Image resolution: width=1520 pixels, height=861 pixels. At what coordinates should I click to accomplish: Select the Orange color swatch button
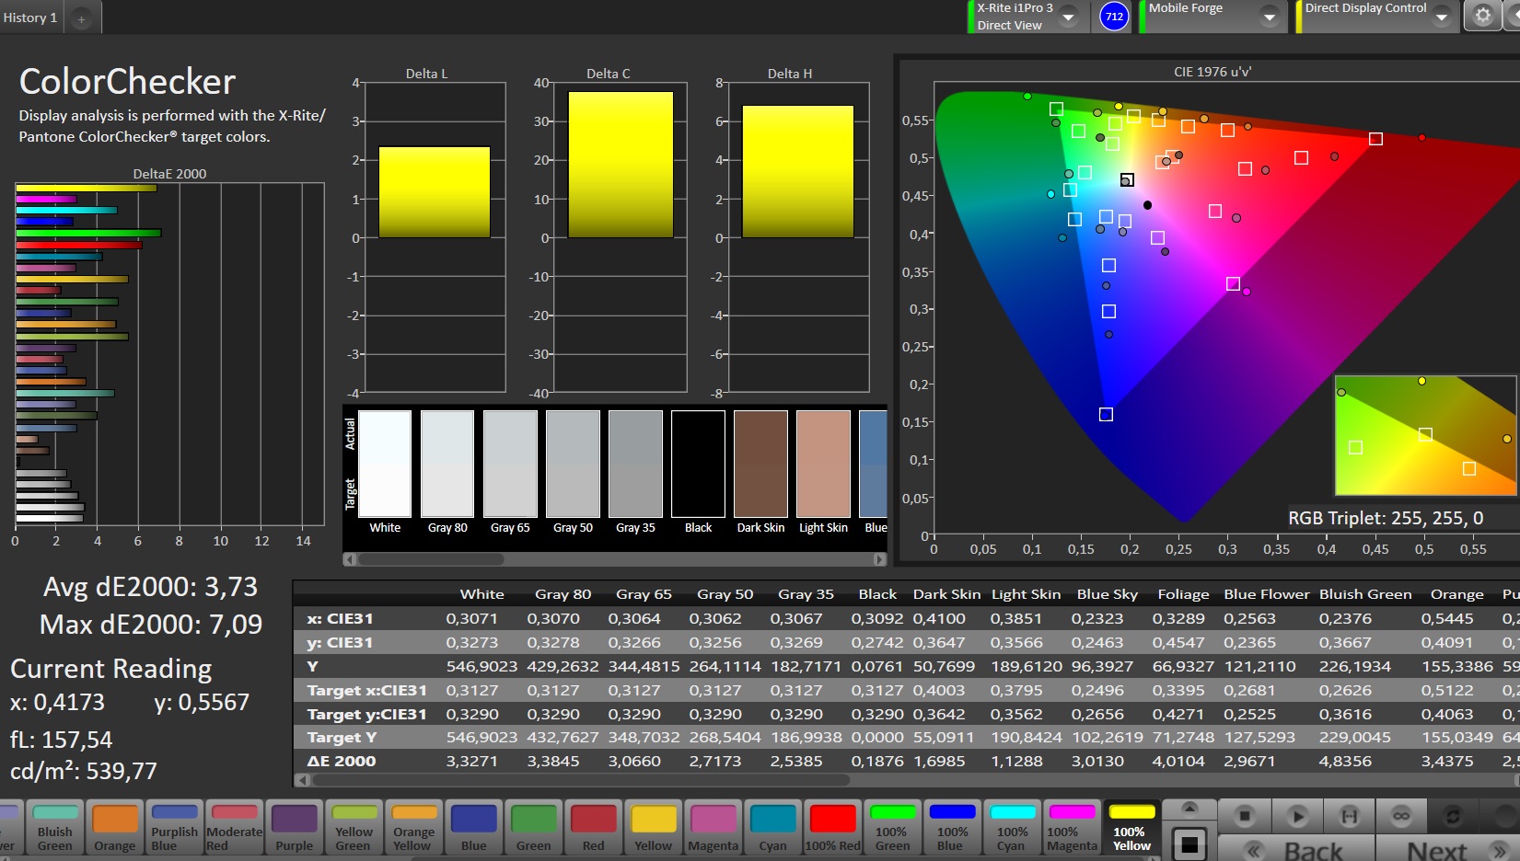coord(115,827)
